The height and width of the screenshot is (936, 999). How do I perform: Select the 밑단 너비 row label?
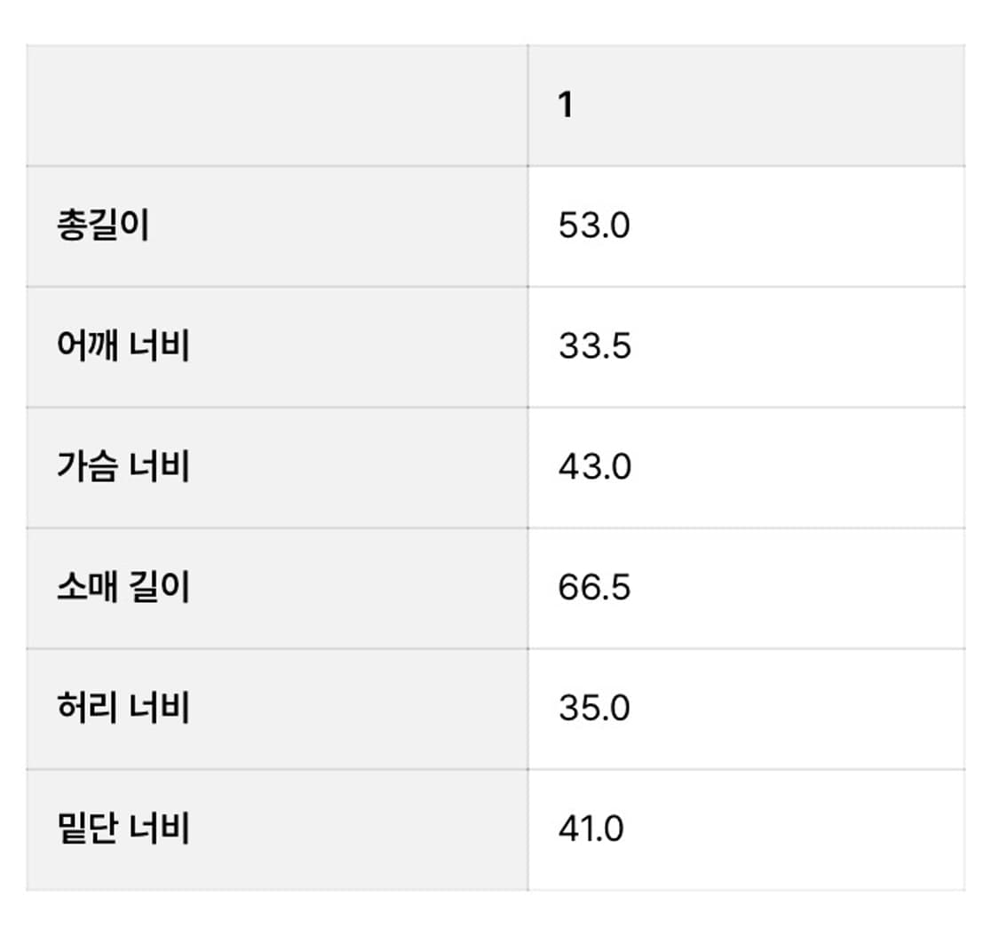click(x=123, y=829)
